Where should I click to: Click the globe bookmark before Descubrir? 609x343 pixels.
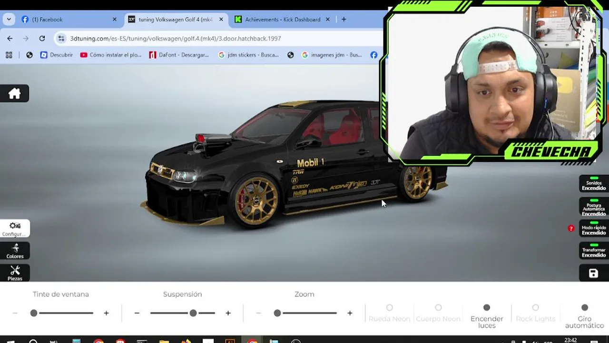(29, 55)
